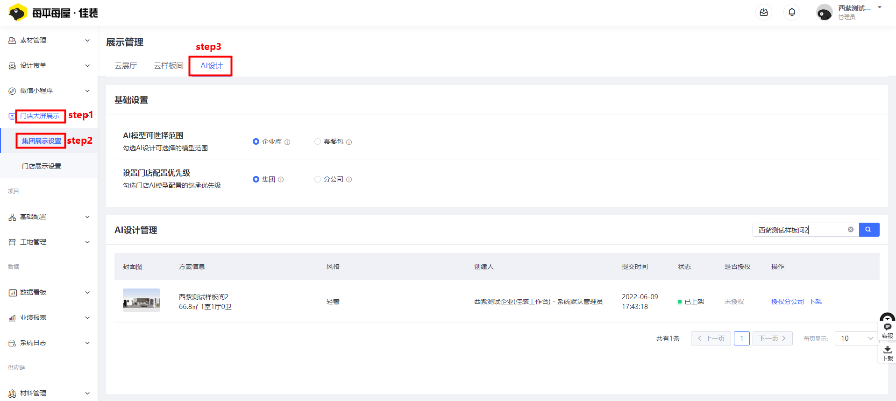Select the 套餐包 radio option
896x401 pixels.
pyautogui.click(x=318, y=141)
